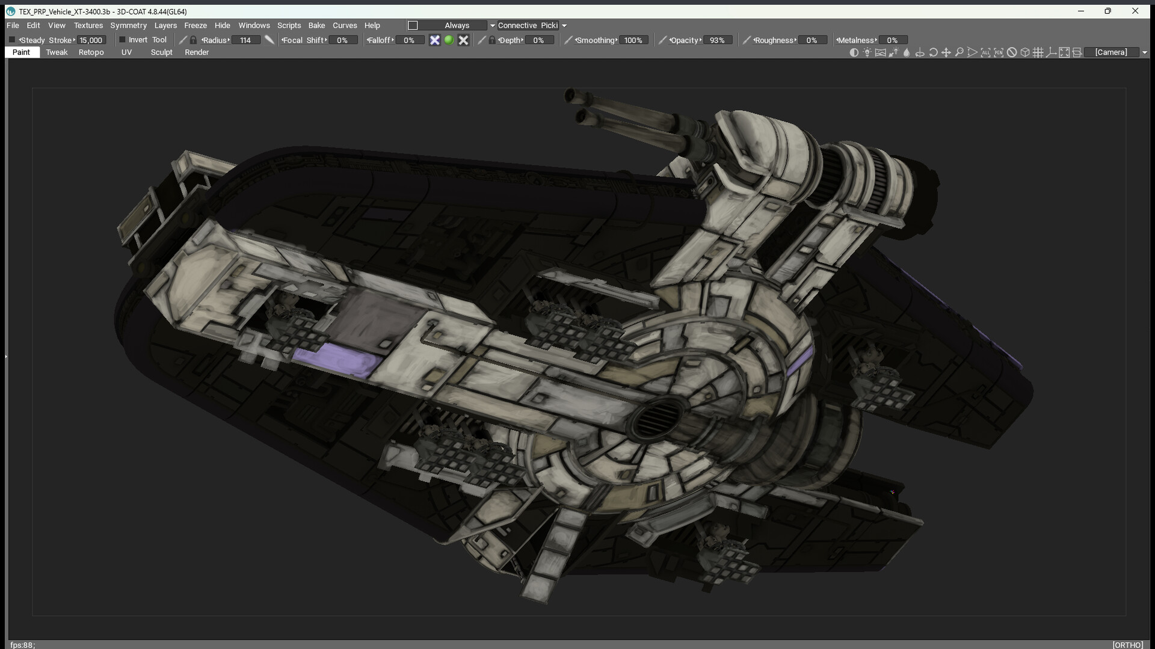Open the Textures menu
Screen dimensions: 1155x649
coord(88,25)
